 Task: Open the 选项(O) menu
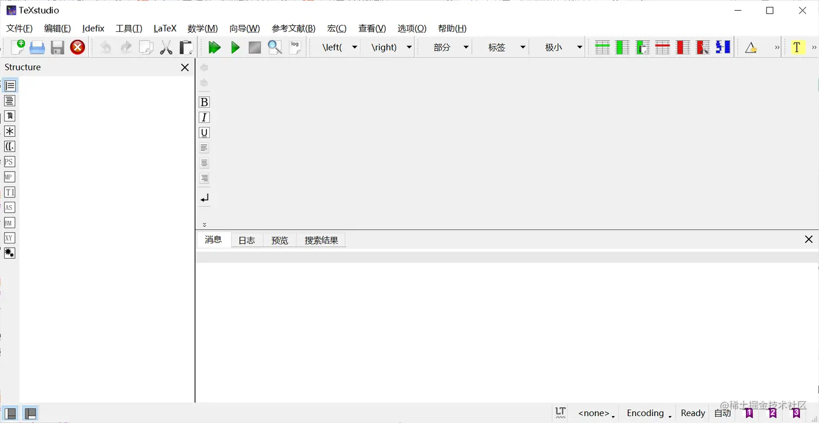(412, 28)
